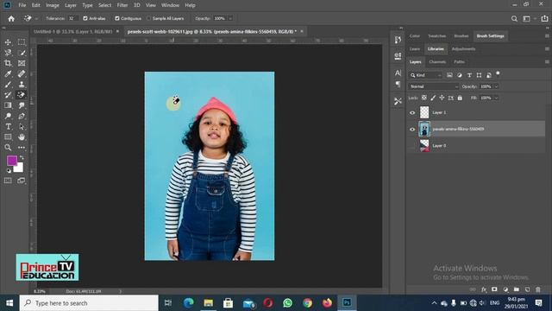The height and width of the screenshot is (311, 552).
Task: Toggle the layer filter on/off switch
Action: pos(498,73)
